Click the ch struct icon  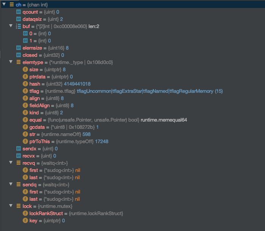click(11, 5)
